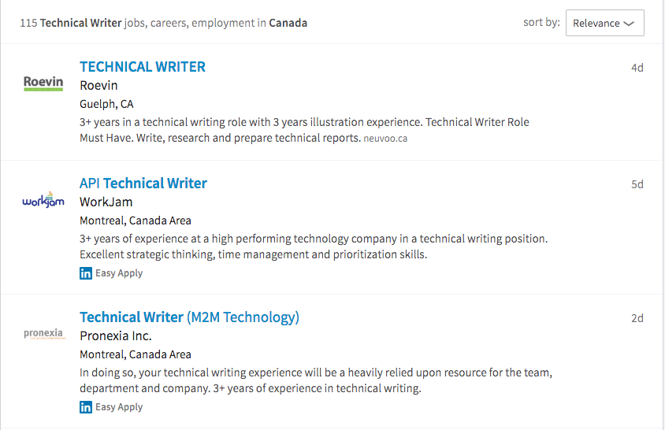Click the 2d posted date on Pronexia job
665x430 pixels.
click(x=637, y=318)
